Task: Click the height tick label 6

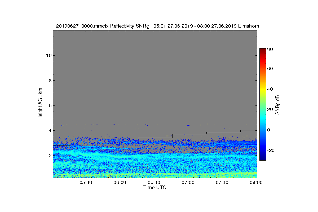Action: [50, 105]
